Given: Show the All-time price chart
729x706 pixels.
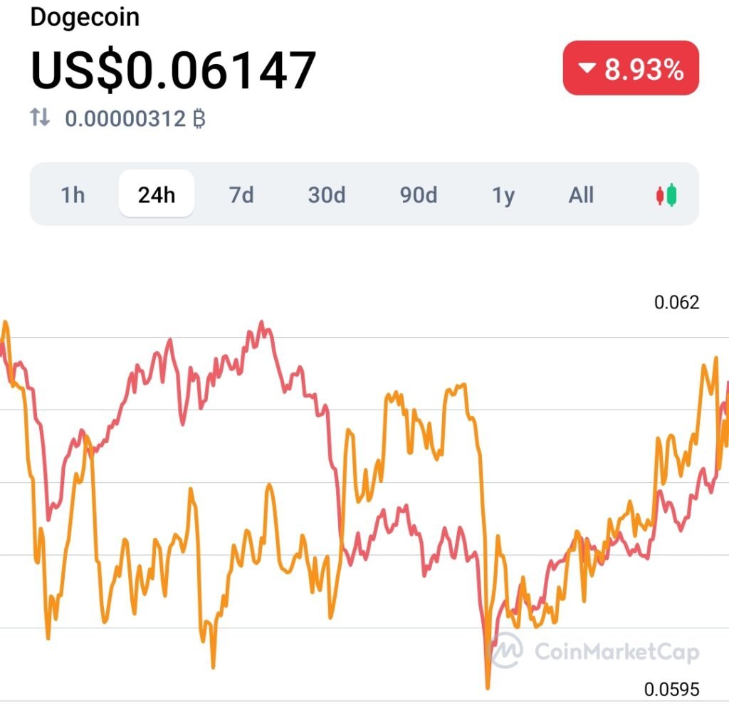Looking at the screenshot, I should coord(581,194).
